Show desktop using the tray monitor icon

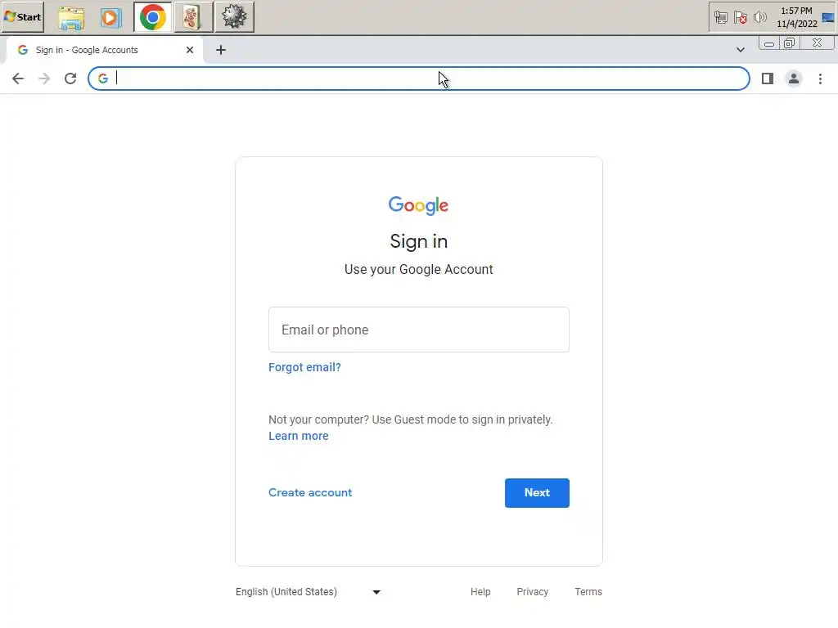click(x=828, y=18)
